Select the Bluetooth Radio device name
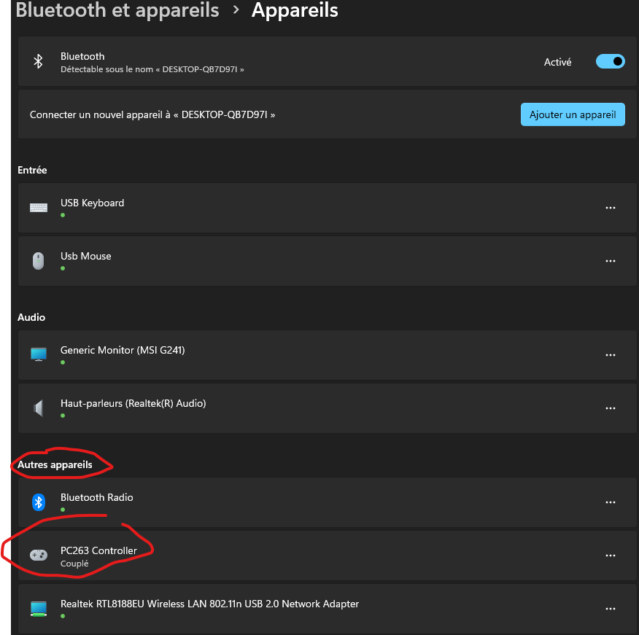The width and height of the screenshot is (639, 635). click(x=96, y=497)
